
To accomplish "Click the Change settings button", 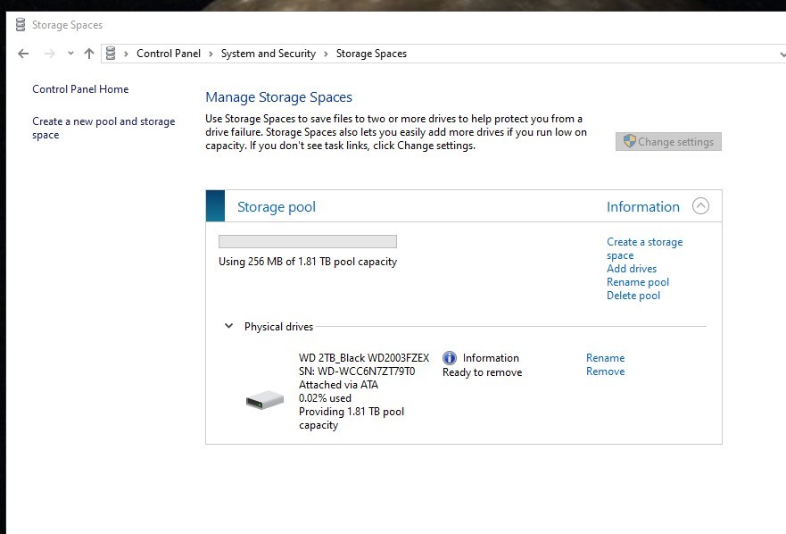I will 668,141.
